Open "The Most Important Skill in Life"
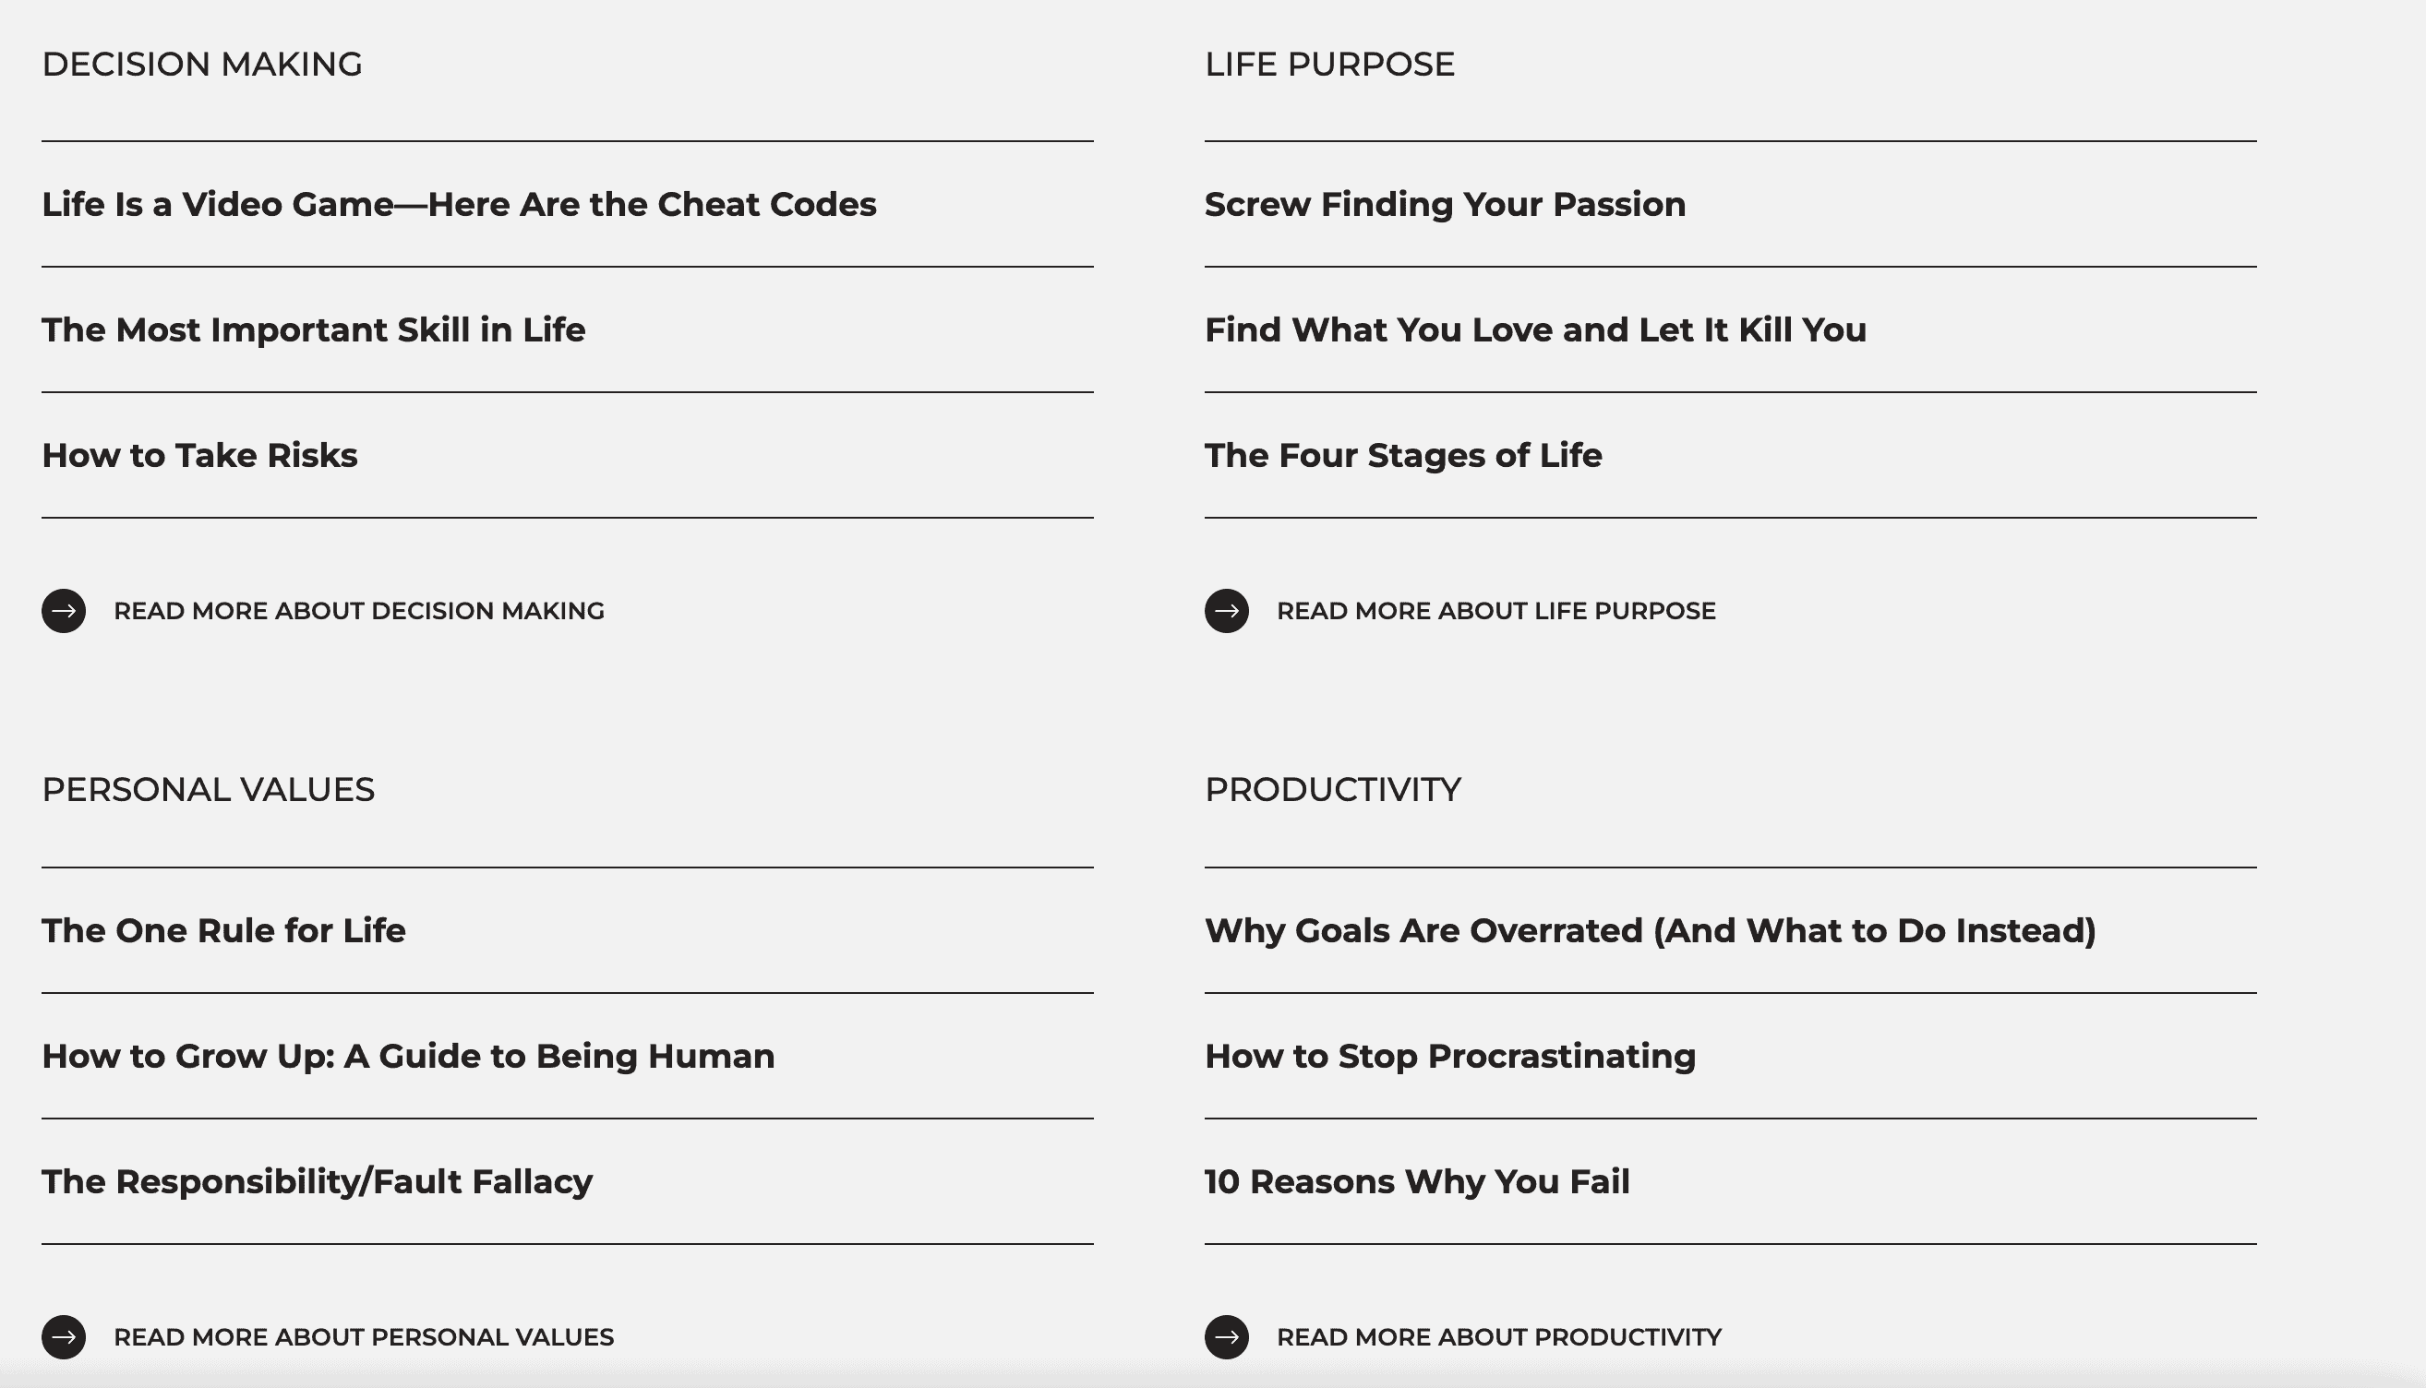The image size is (2426, 1388). pos(314,329)
